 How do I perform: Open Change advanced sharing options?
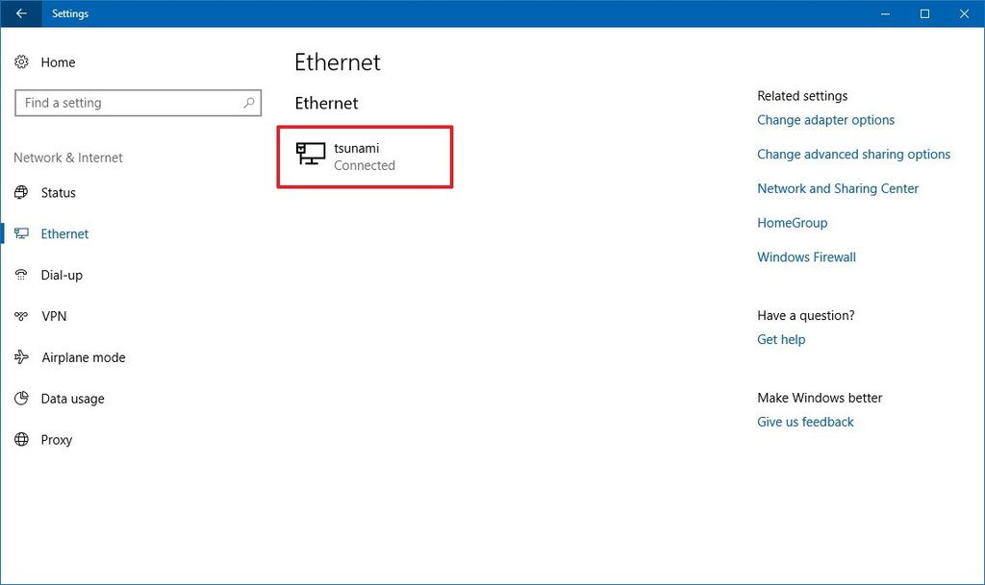(853, 154)
